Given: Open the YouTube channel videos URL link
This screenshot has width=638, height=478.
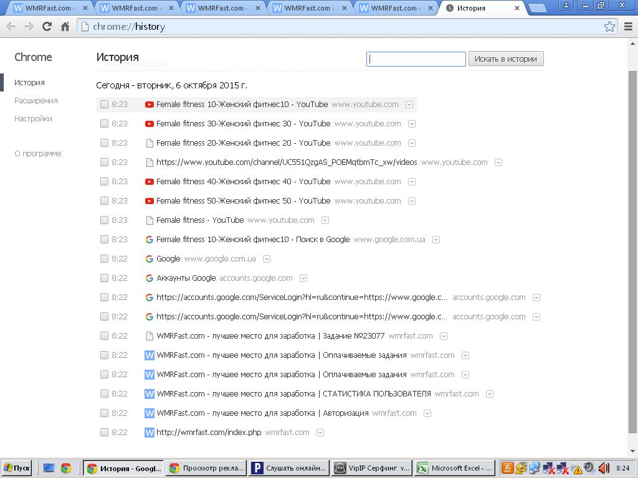Looking at the screenshot, I should 287,162.
